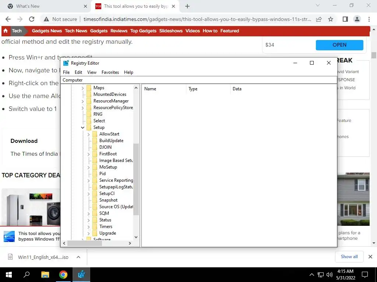Open the Chrome three-dot menu
This screenshot has width=377, height=282.
[369, 19]
